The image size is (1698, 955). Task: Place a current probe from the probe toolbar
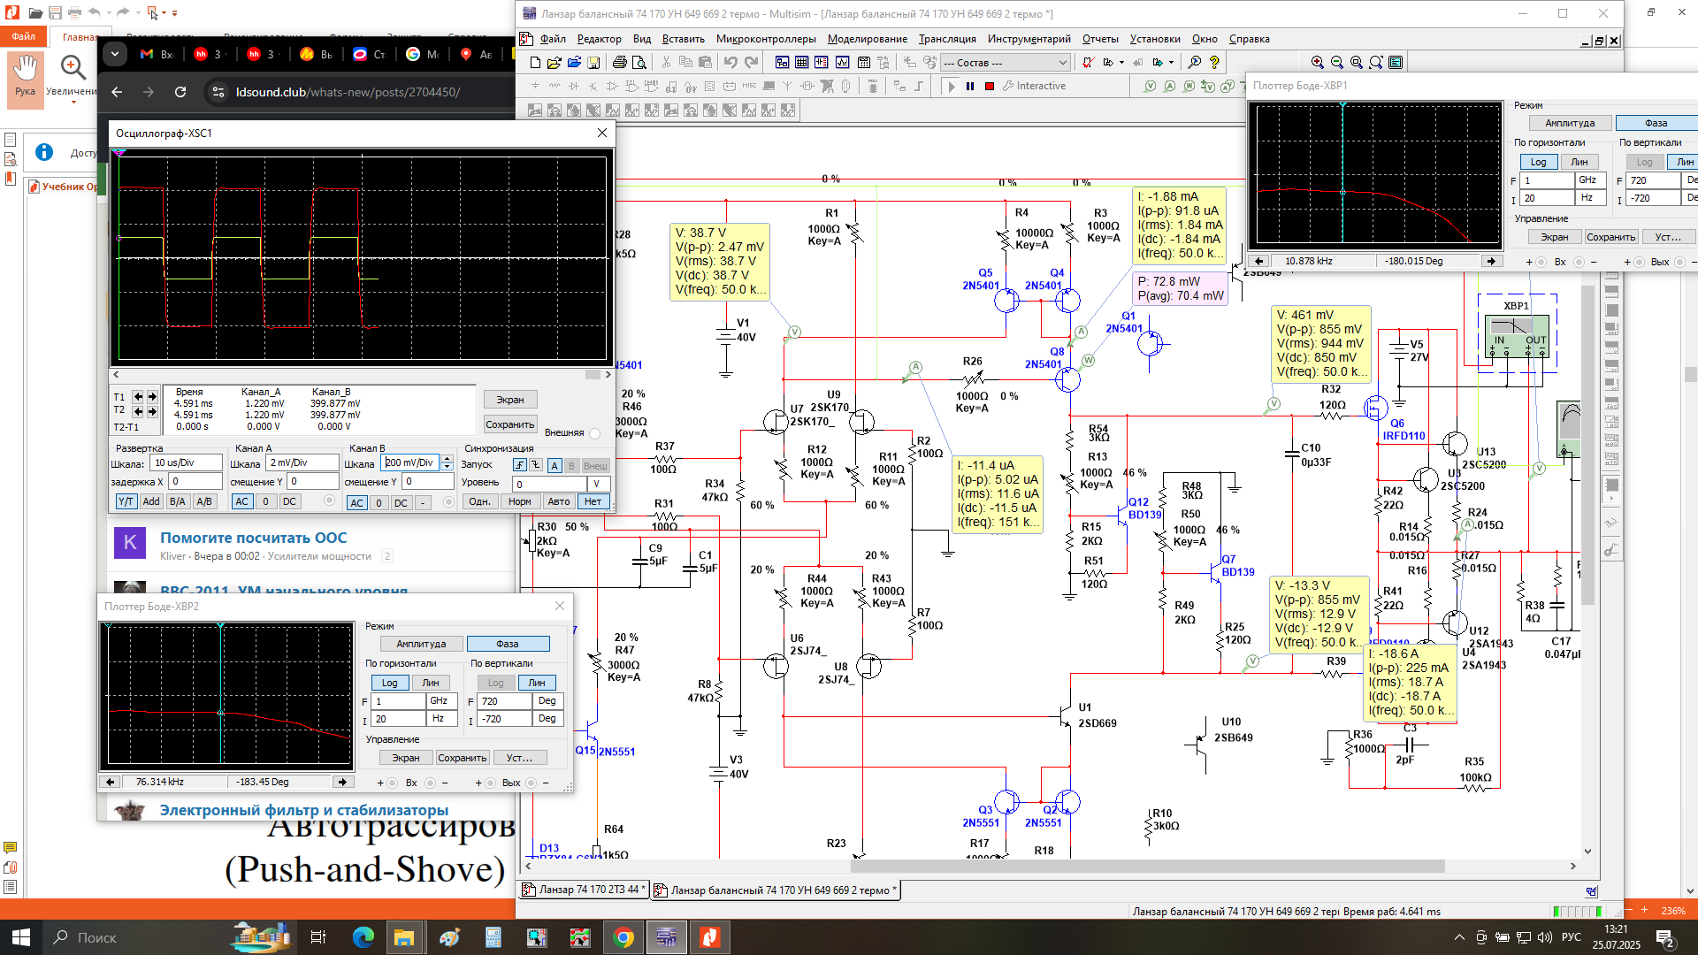click(1169, 86)
